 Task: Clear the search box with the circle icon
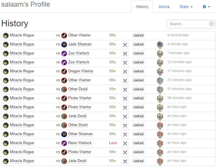(211, 24)
